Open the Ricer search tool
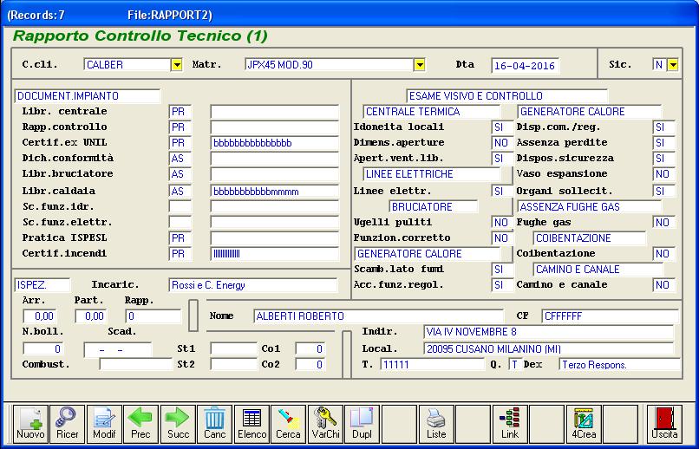Image resolution: width=699 pixels, height=449 pixels. tap(68, 424)
